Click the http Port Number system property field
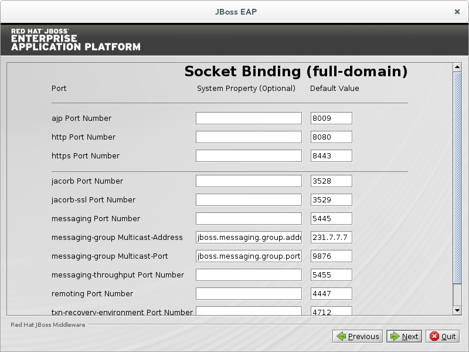Screen dimensions: 469x352 coord(249,137)
